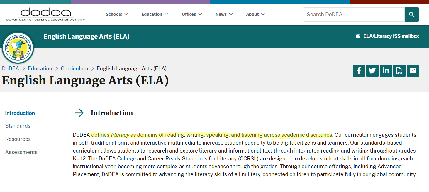Open the News navigation menu

(x=224, y=14)
